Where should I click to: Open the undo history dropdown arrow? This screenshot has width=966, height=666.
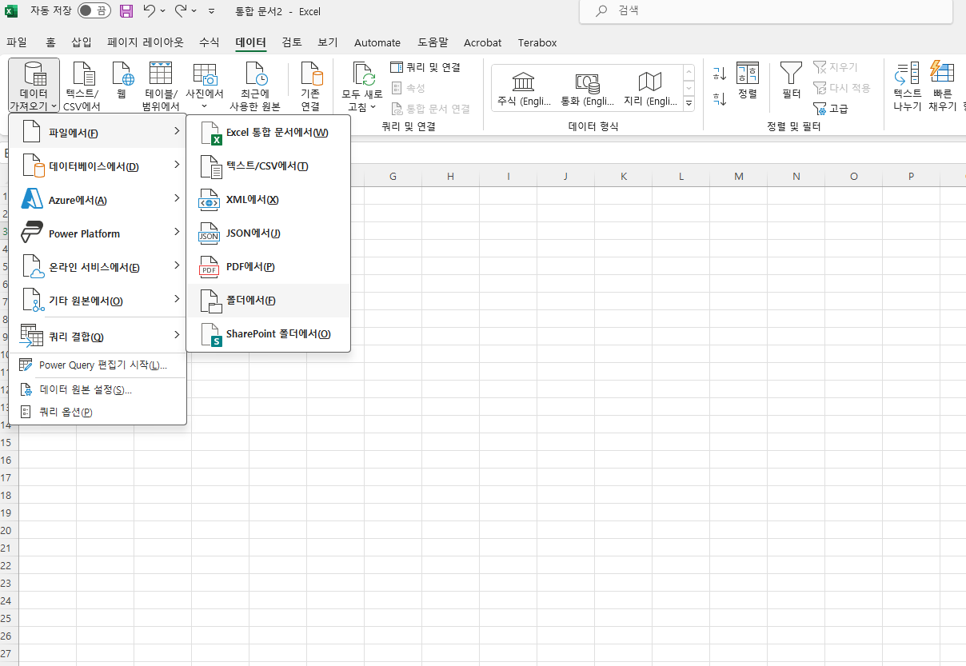[x=163, y=11]
